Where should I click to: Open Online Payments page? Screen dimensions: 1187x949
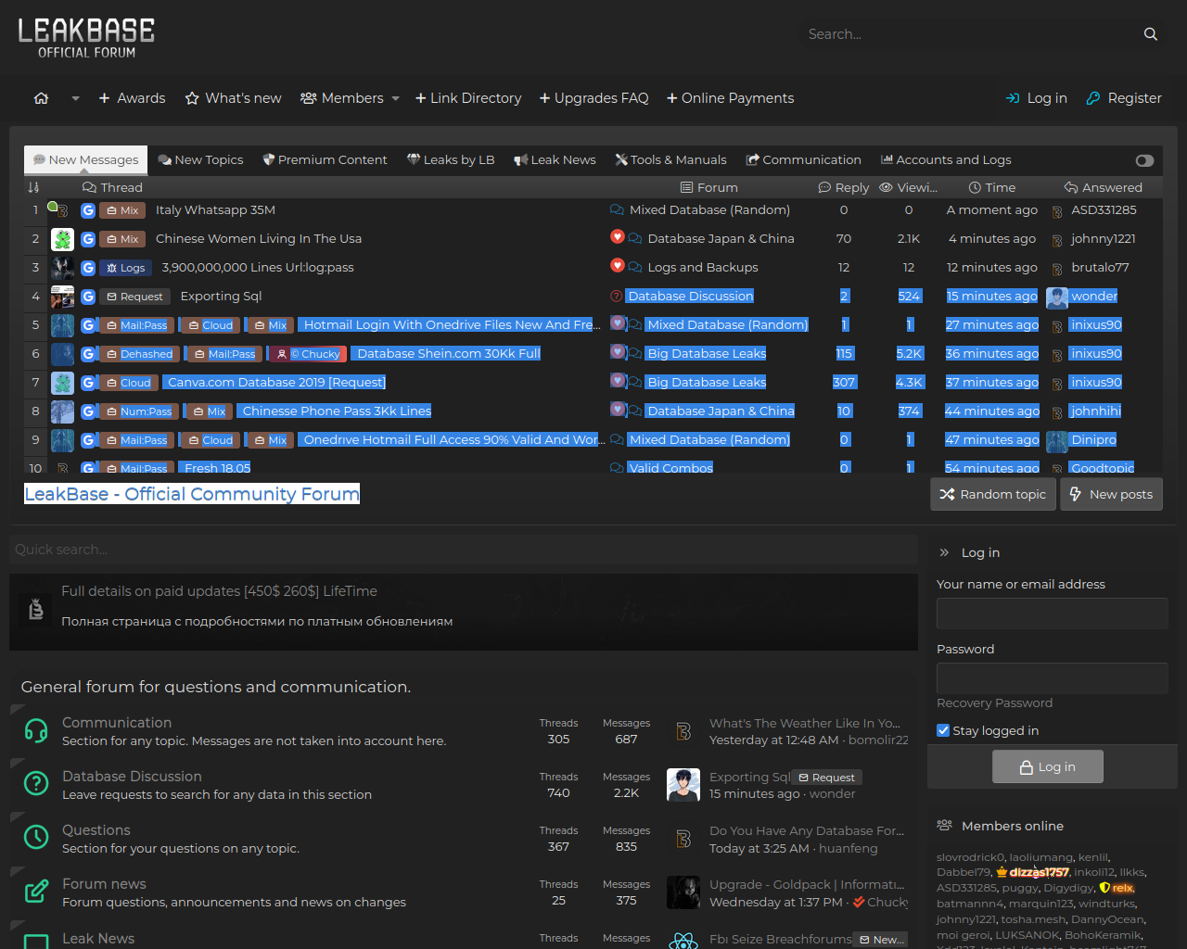pyautogui.click(x=730, y=98)
